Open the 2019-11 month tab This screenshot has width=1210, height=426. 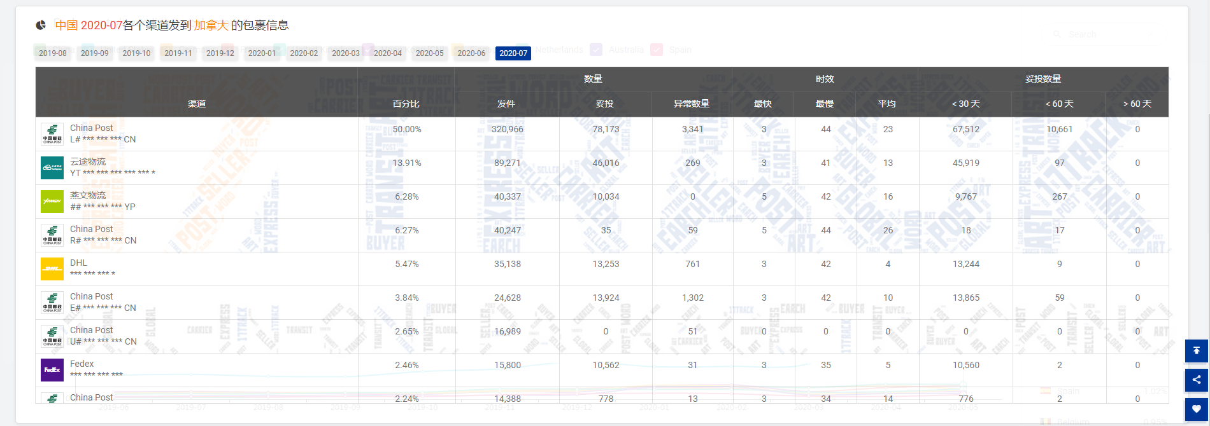point(178,53)
